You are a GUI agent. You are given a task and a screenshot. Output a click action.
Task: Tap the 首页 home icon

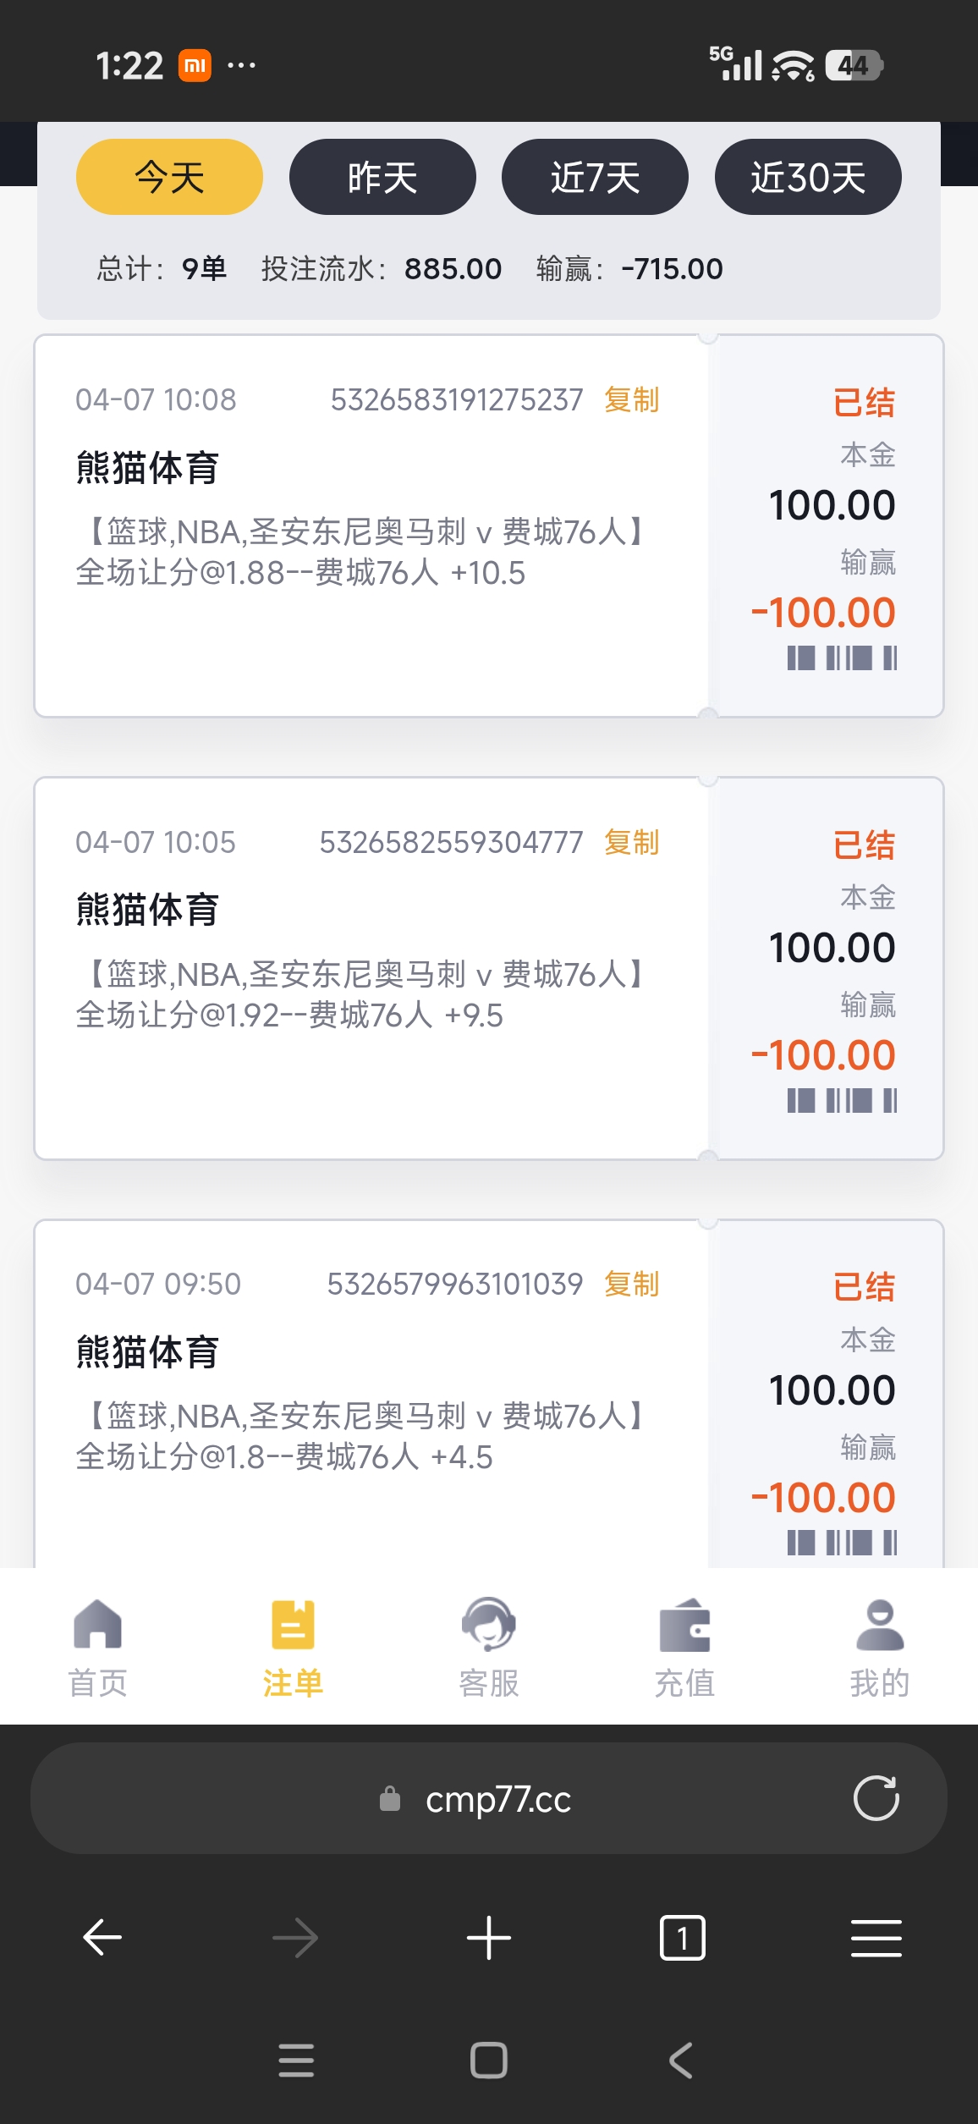click(x=98, y=1625)
